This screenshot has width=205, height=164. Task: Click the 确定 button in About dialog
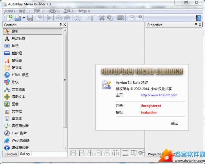point(175,123)
